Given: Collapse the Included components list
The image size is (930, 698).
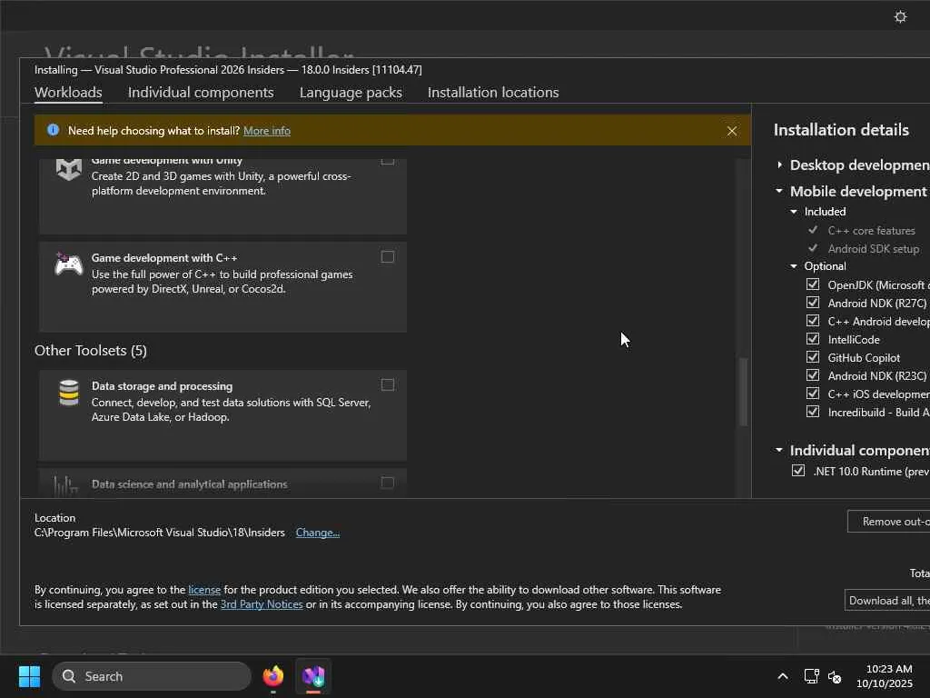Looking at the screenshot, I should coord(794,212).
